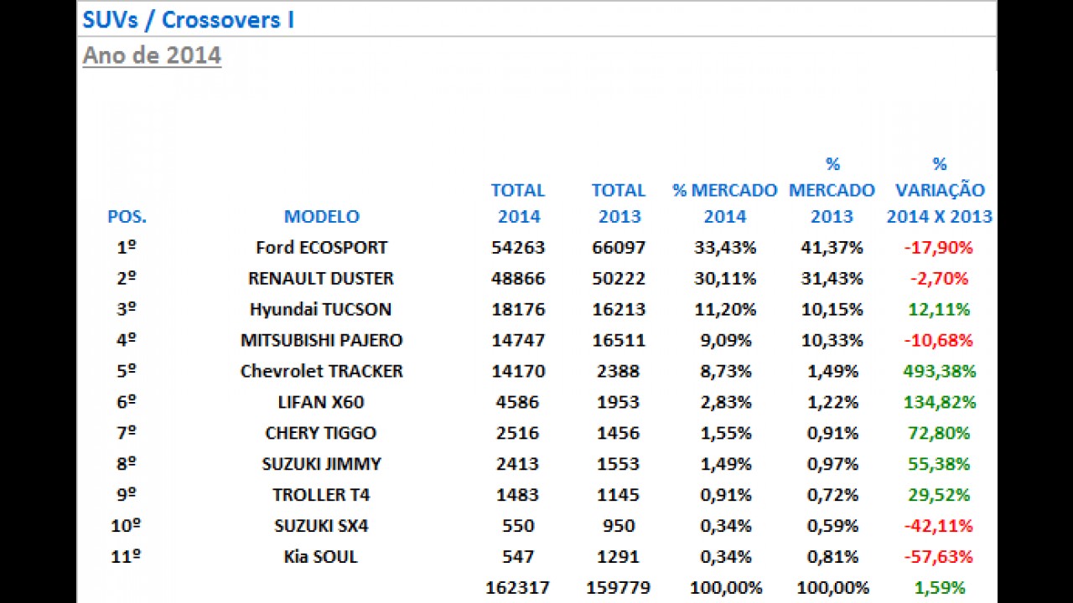Click the 16511 value for MITSUBISHI PAJERO
This screenshot has width=1073, height=603.
tap(619, 341)
